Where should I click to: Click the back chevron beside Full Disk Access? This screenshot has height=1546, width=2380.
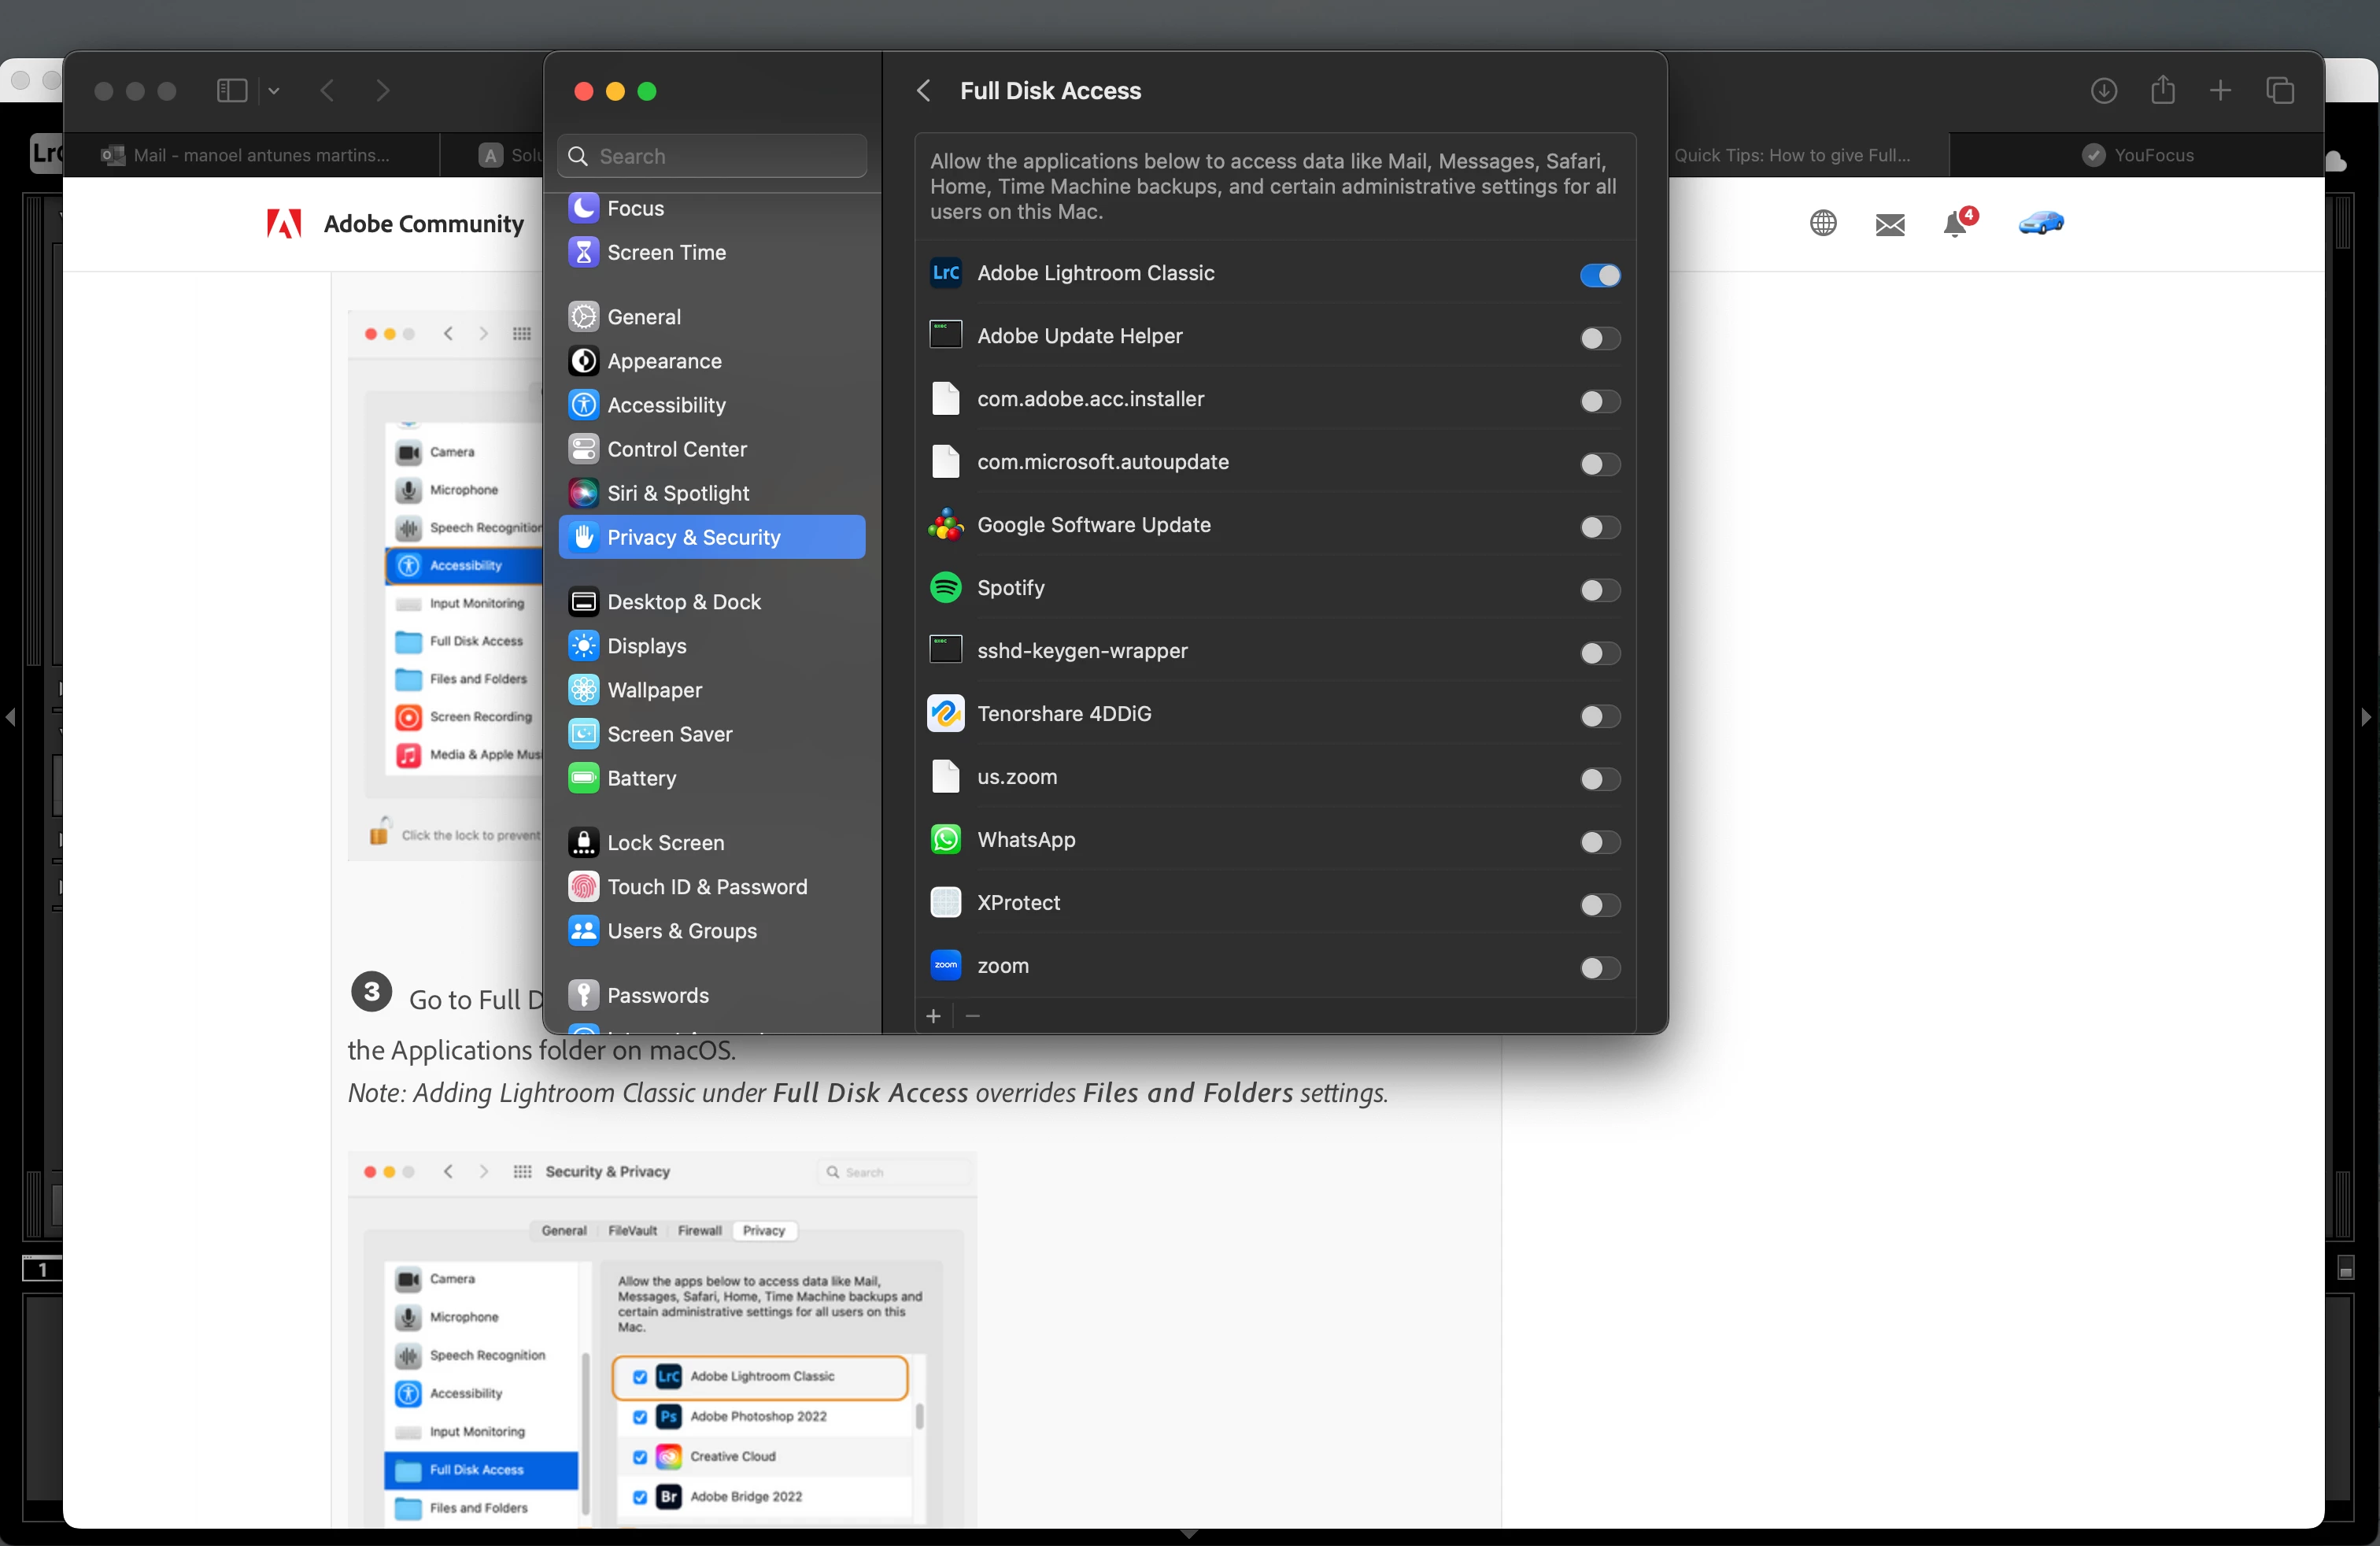[x=924, y=91]
